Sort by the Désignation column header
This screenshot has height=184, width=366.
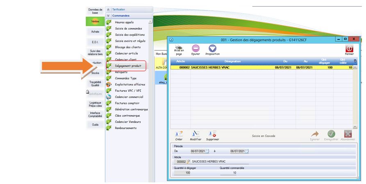232,61
